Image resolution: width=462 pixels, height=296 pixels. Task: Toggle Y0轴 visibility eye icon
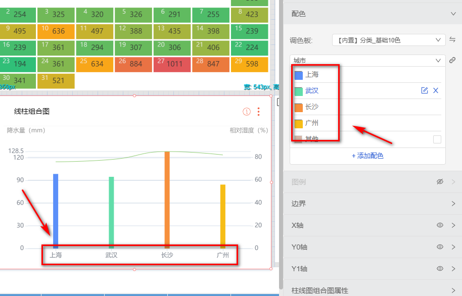click(440, 247)
